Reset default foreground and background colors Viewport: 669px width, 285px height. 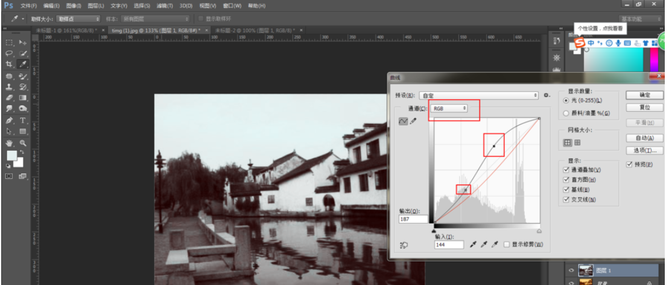tap(8, 167)
